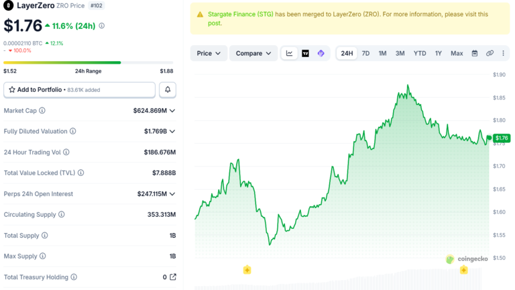The width and height of the screenshot is (515, 290).
Task: Open 24 Hour Trading Vol info icon
Action: coord(66,152)
